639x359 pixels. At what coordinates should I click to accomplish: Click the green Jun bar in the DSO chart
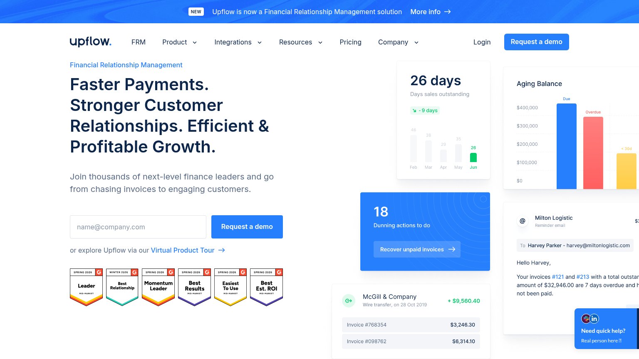tap(473, 157)
